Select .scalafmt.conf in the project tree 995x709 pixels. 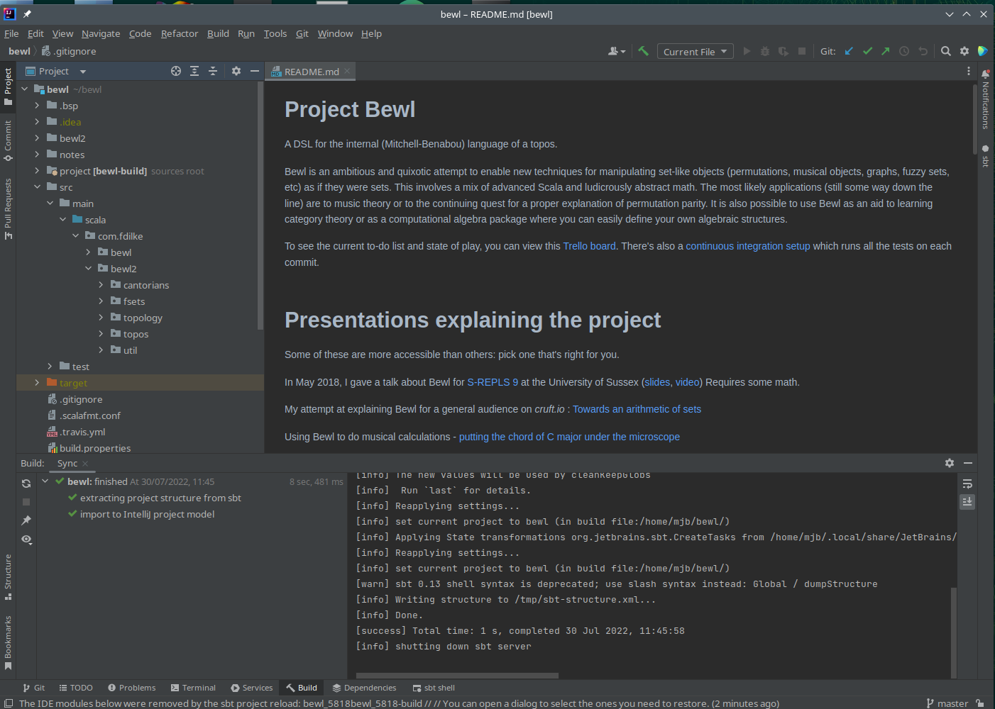pos(84,415)
